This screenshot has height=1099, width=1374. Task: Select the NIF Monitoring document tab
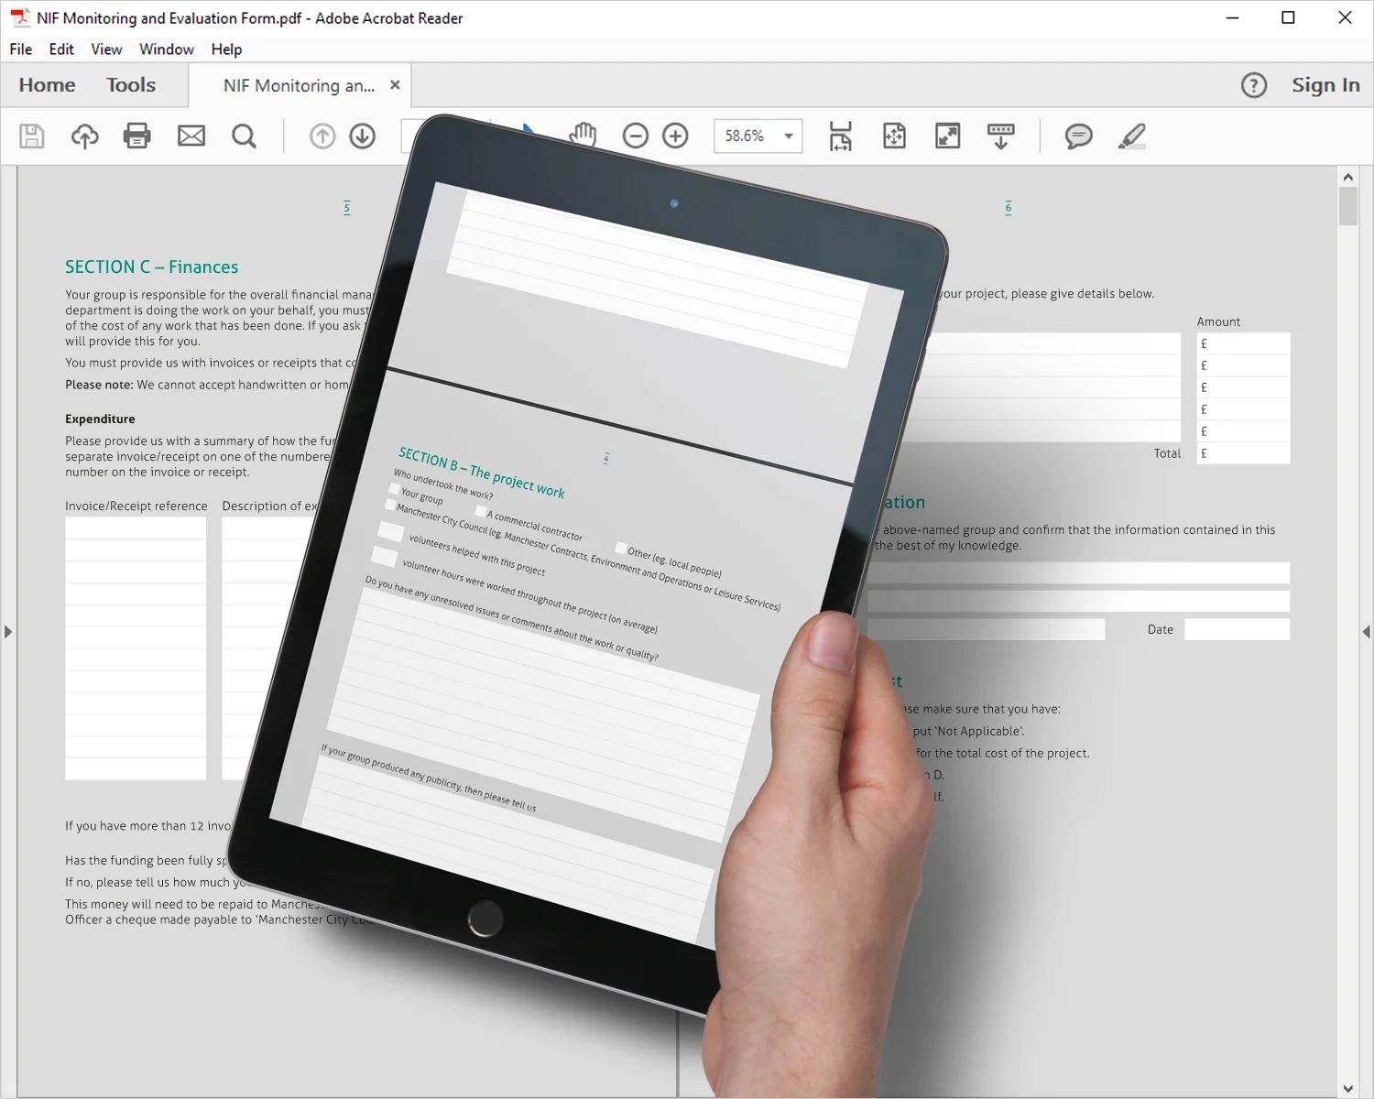(x=300, y=85)
